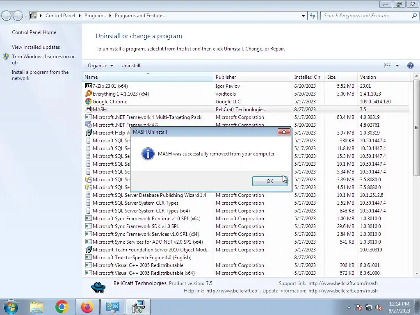
Task: Open Windows Explorer from taskbar
Action: 37,307
